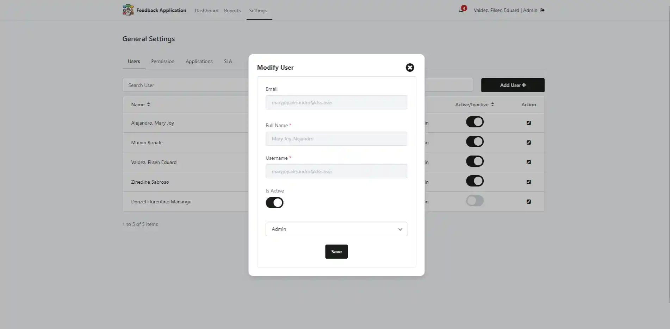Click the Full Name input field
This screenshot has height=329, width=670.
pyautogui.click(x=336, y=139)
